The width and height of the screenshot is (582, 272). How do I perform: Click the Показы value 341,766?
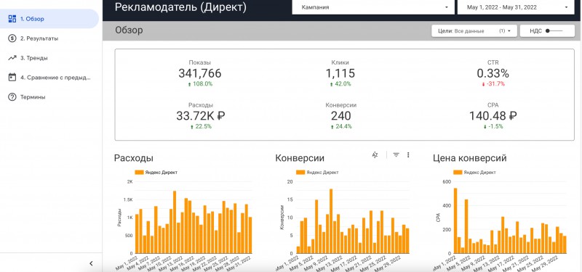tap(199, 73)
